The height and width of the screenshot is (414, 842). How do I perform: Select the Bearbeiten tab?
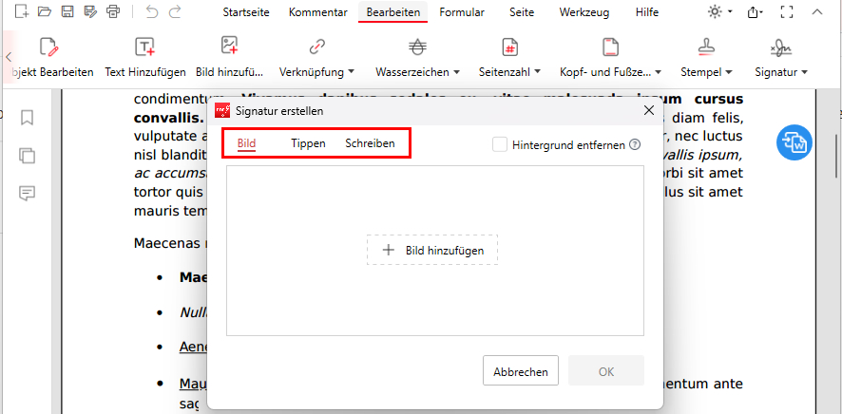point(393,12)
